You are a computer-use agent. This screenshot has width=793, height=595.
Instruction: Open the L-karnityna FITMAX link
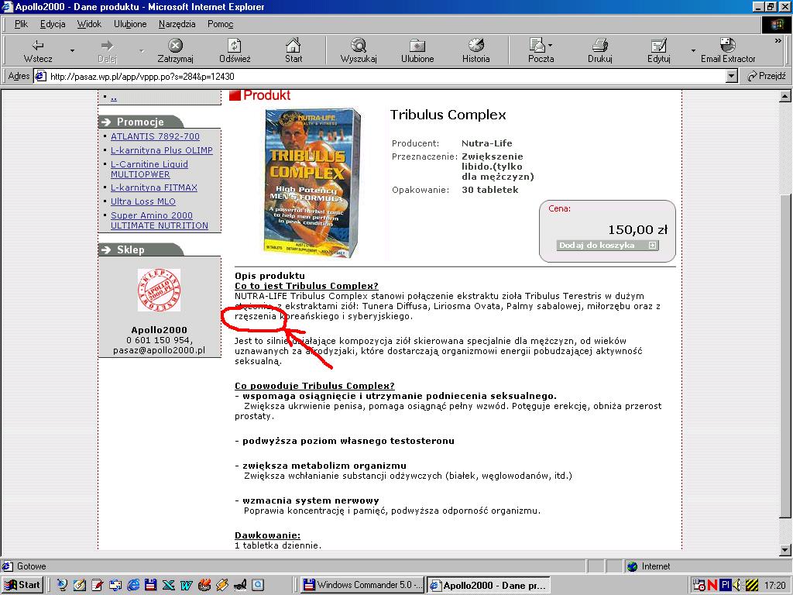pyautogui.click(x=154, y=187)
